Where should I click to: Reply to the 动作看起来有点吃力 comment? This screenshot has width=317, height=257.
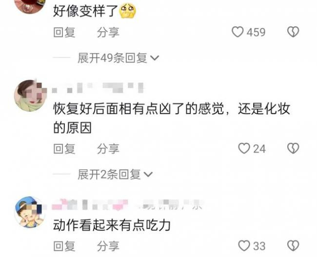point(64,246)
